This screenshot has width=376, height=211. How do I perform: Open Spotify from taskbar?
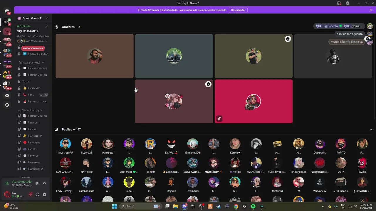253,206
